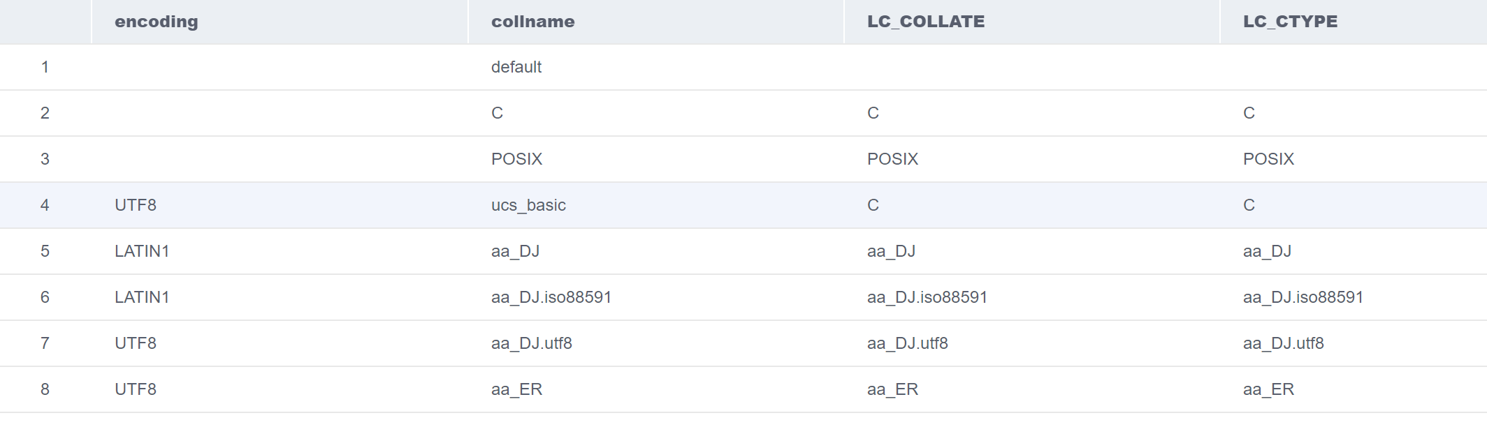The width and height of the screenshot is (1487, 427).
Task: Select the LATIN1 encoding cell in row 5
Action: (142, 251)
